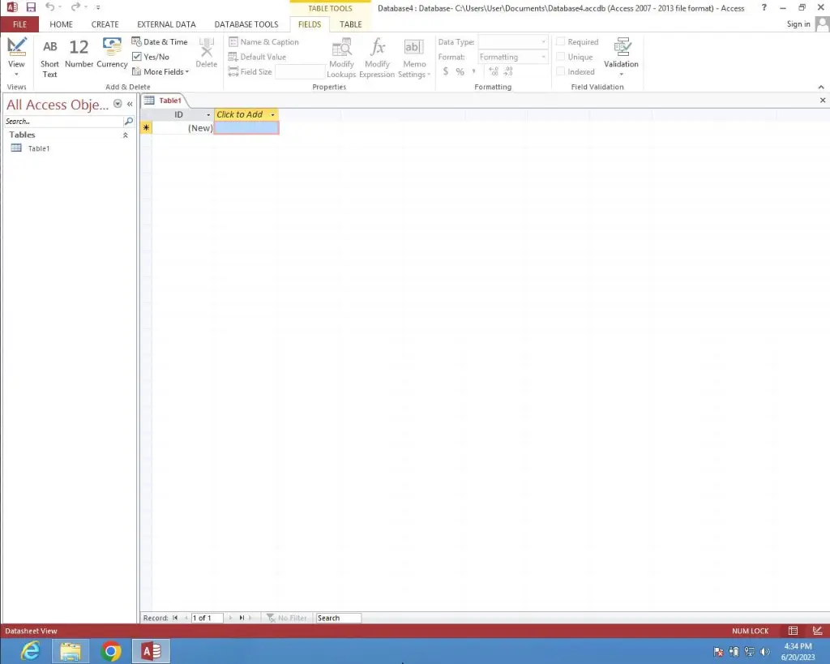Open the FILE menu
The width and height of the screenshot is (830, 664).
point(19,24)
